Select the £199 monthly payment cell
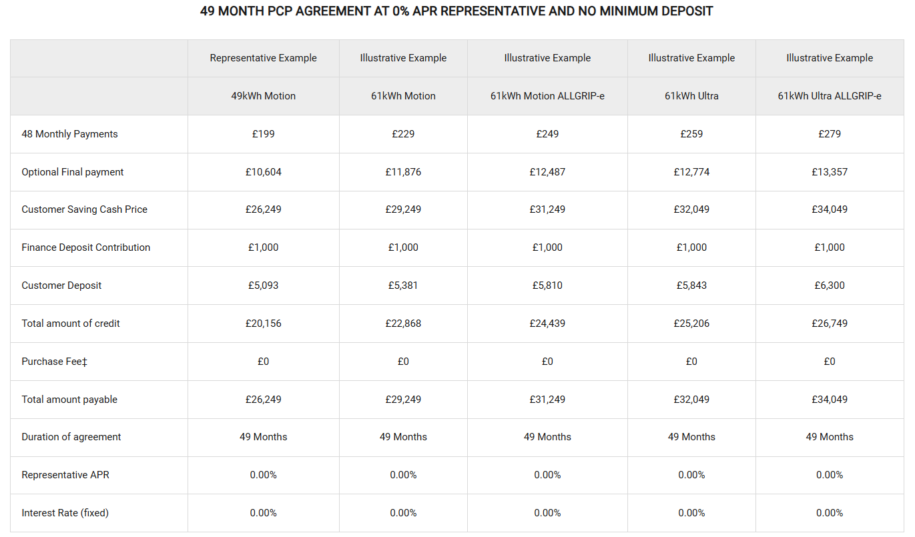The height and width of the screenshot is (537, 915). 263,134
